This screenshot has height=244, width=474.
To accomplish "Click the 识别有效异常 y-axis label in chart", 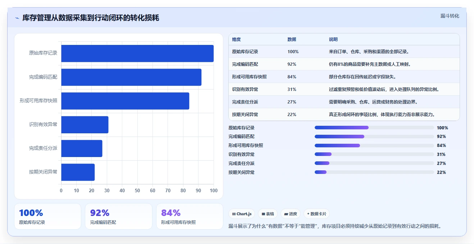I will click(x=43, y=124).
